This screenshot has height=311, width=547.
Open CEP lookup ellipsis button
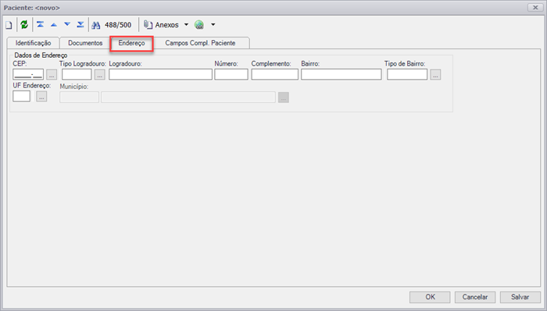click(x=52, y=74)
